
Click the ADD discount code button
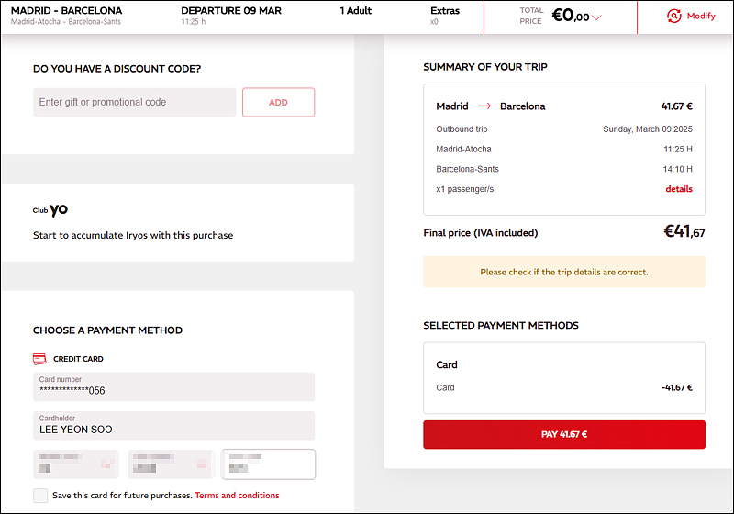point(279,102)
